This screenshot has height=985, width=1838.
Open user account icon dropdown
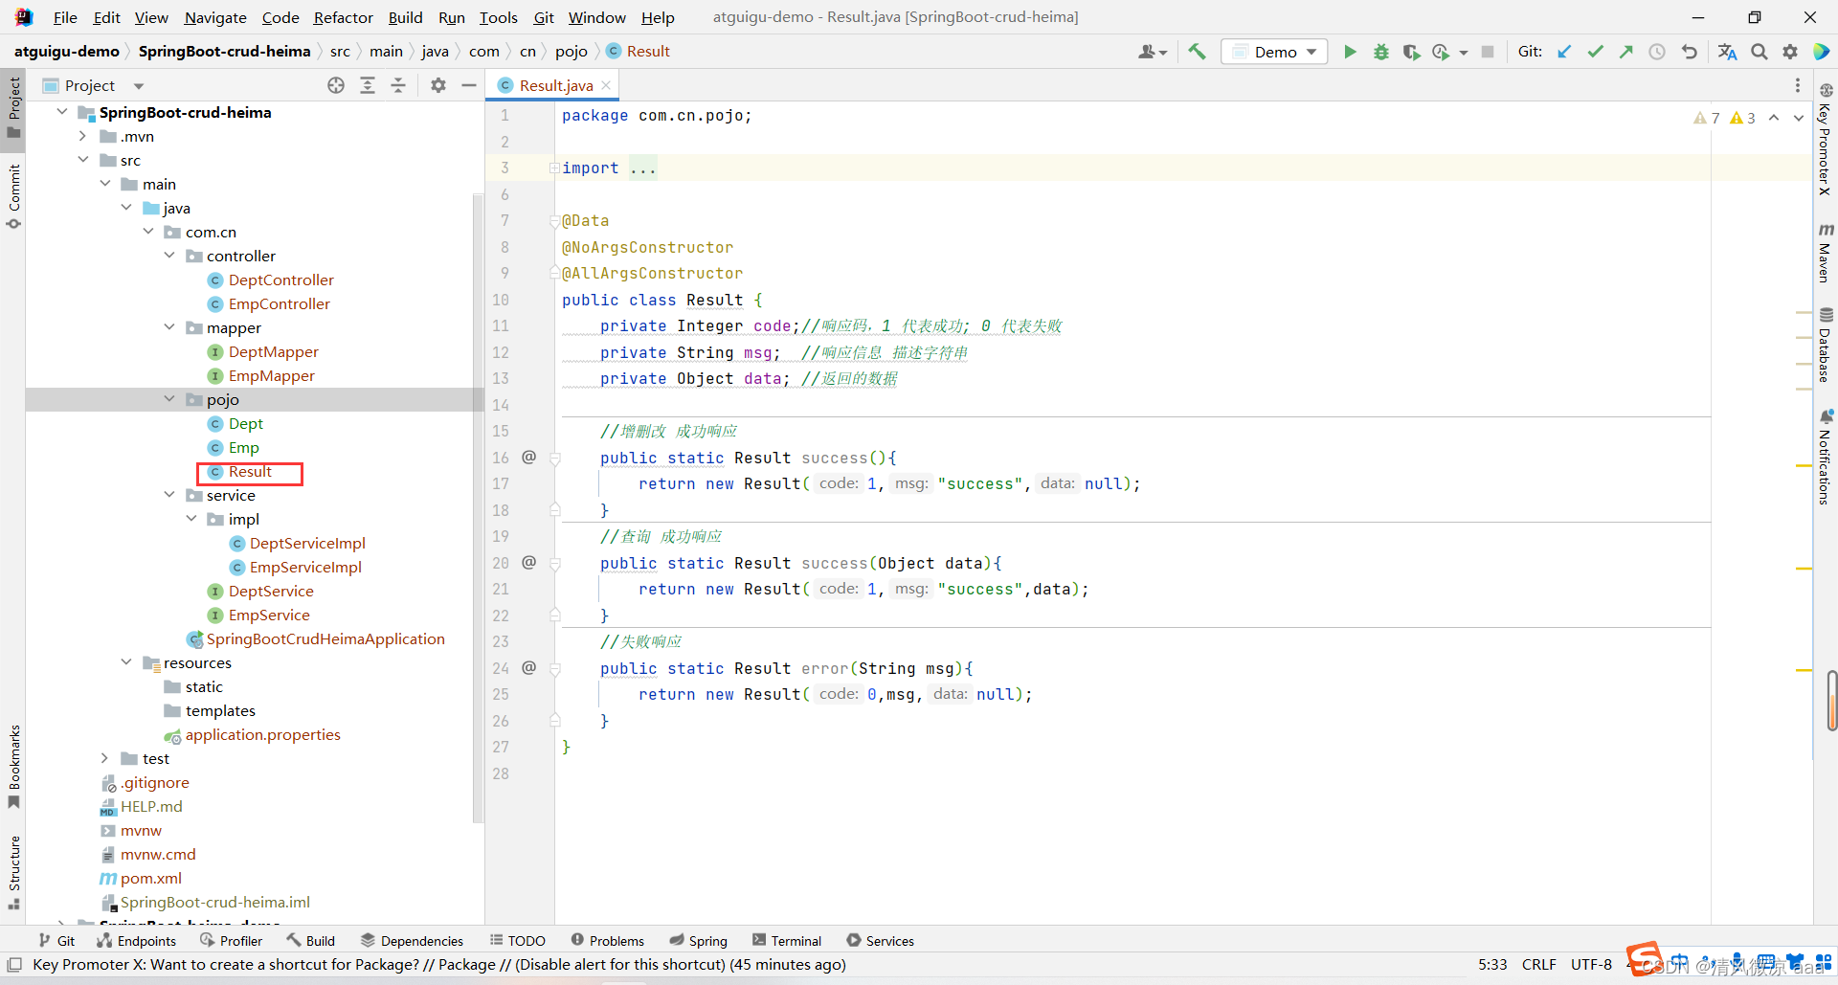click(x=1153, y=52)
